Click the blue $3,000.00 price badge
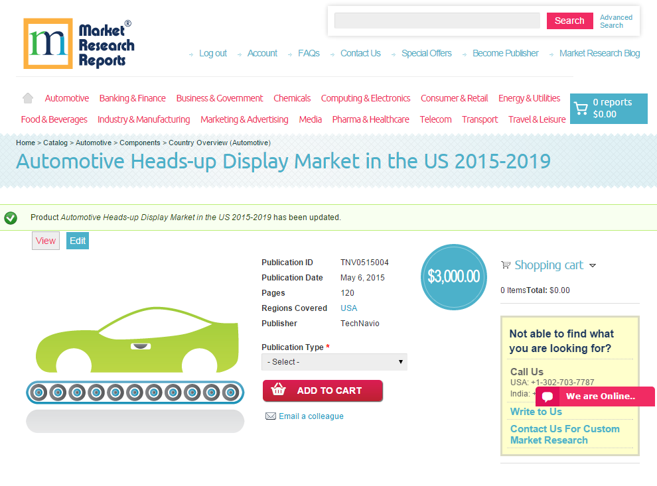The height and width of the screenshot is (486, 657). (453, 277)
